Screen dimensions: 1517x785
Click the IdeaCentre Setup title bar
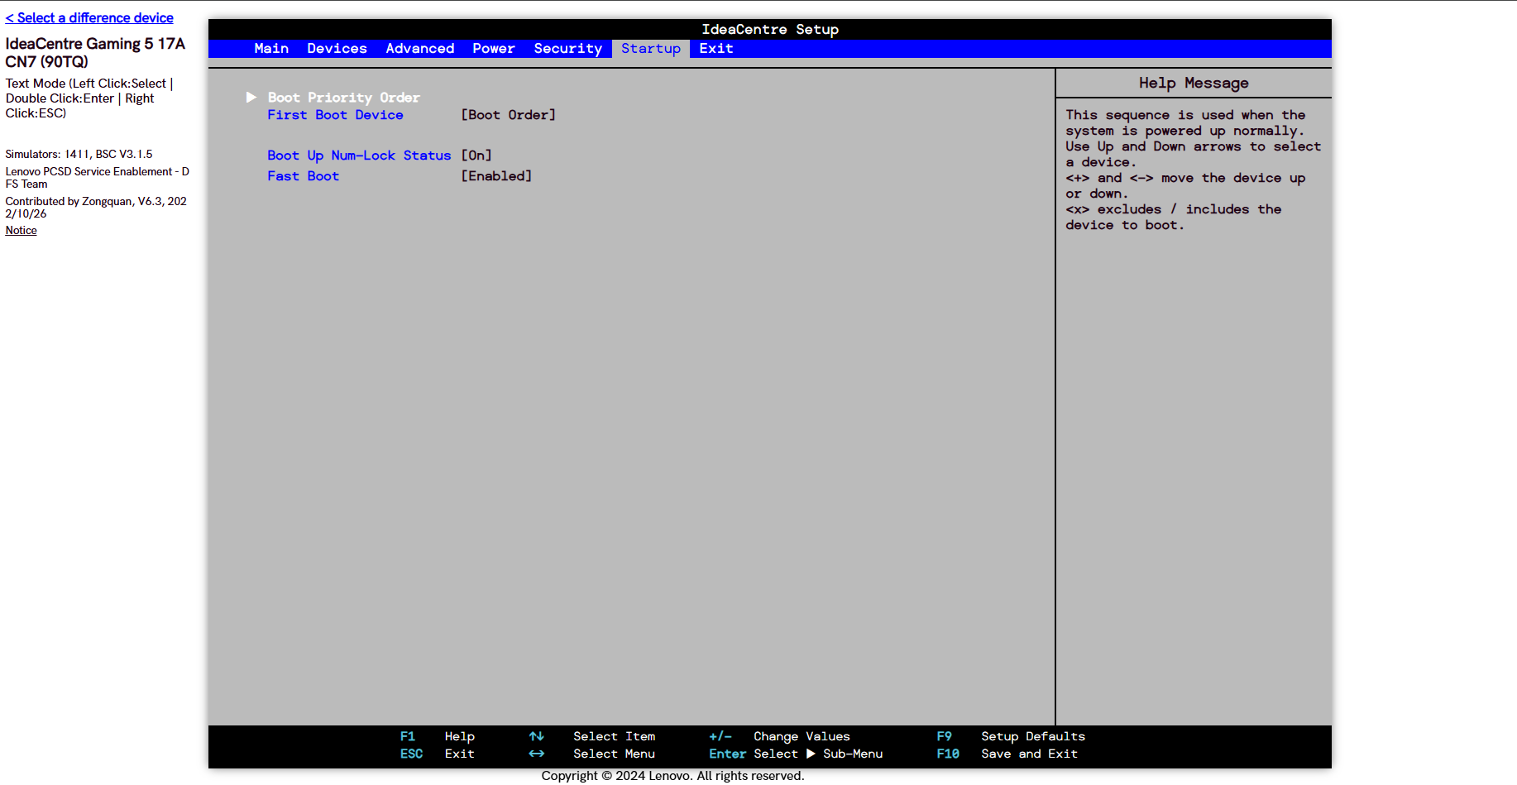coord(770,29)
